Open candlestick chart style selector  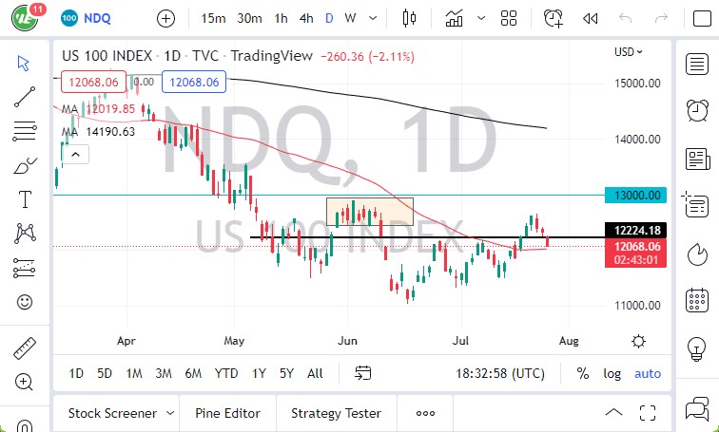[410, 18]
